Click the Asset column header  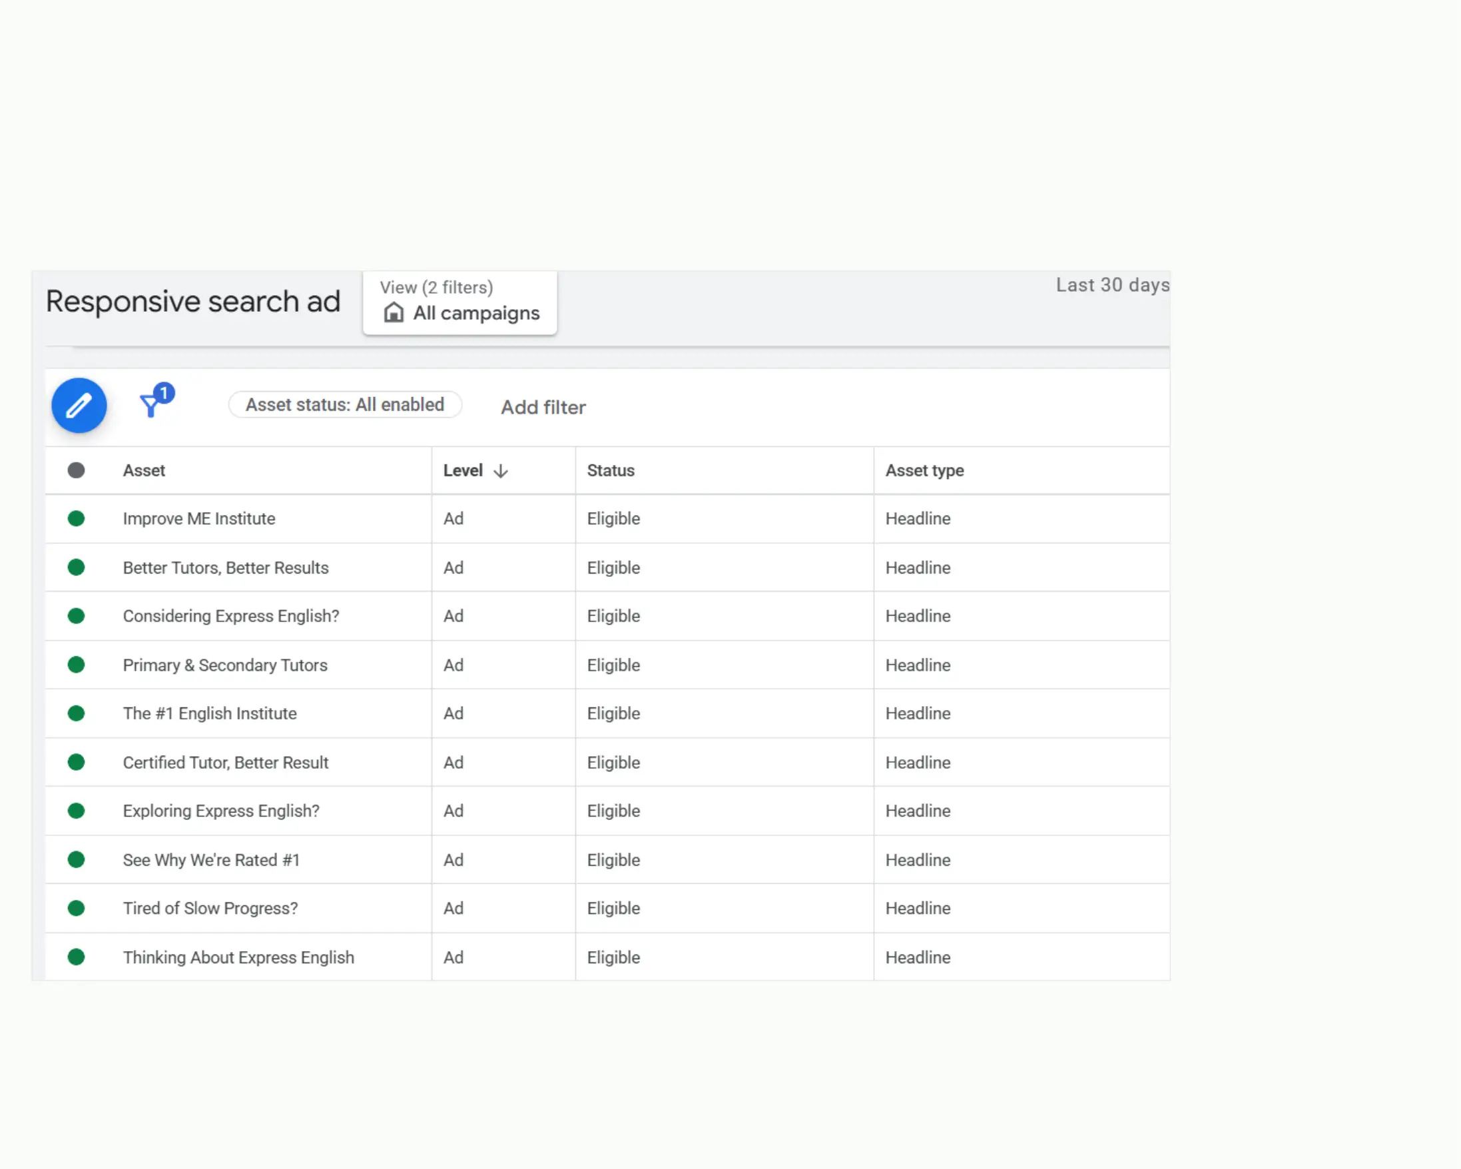coord(144,470)
